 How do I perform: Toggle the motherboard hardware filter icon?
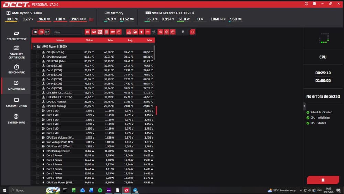(100, 32)
